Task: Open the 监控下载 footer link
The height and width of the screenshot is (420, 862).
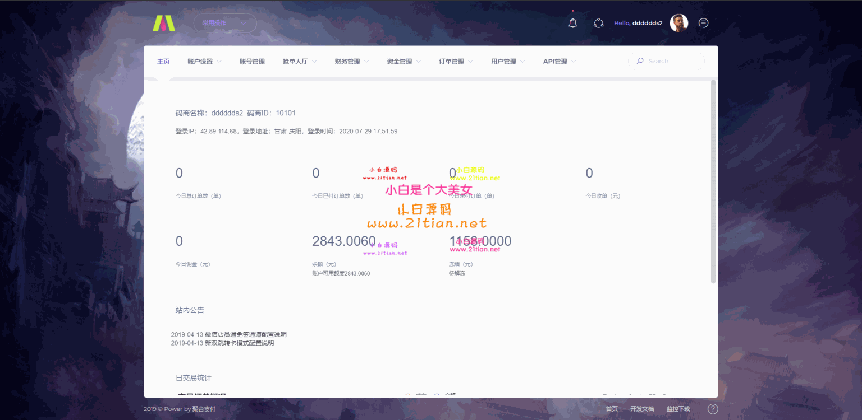Action: (678, 409)
